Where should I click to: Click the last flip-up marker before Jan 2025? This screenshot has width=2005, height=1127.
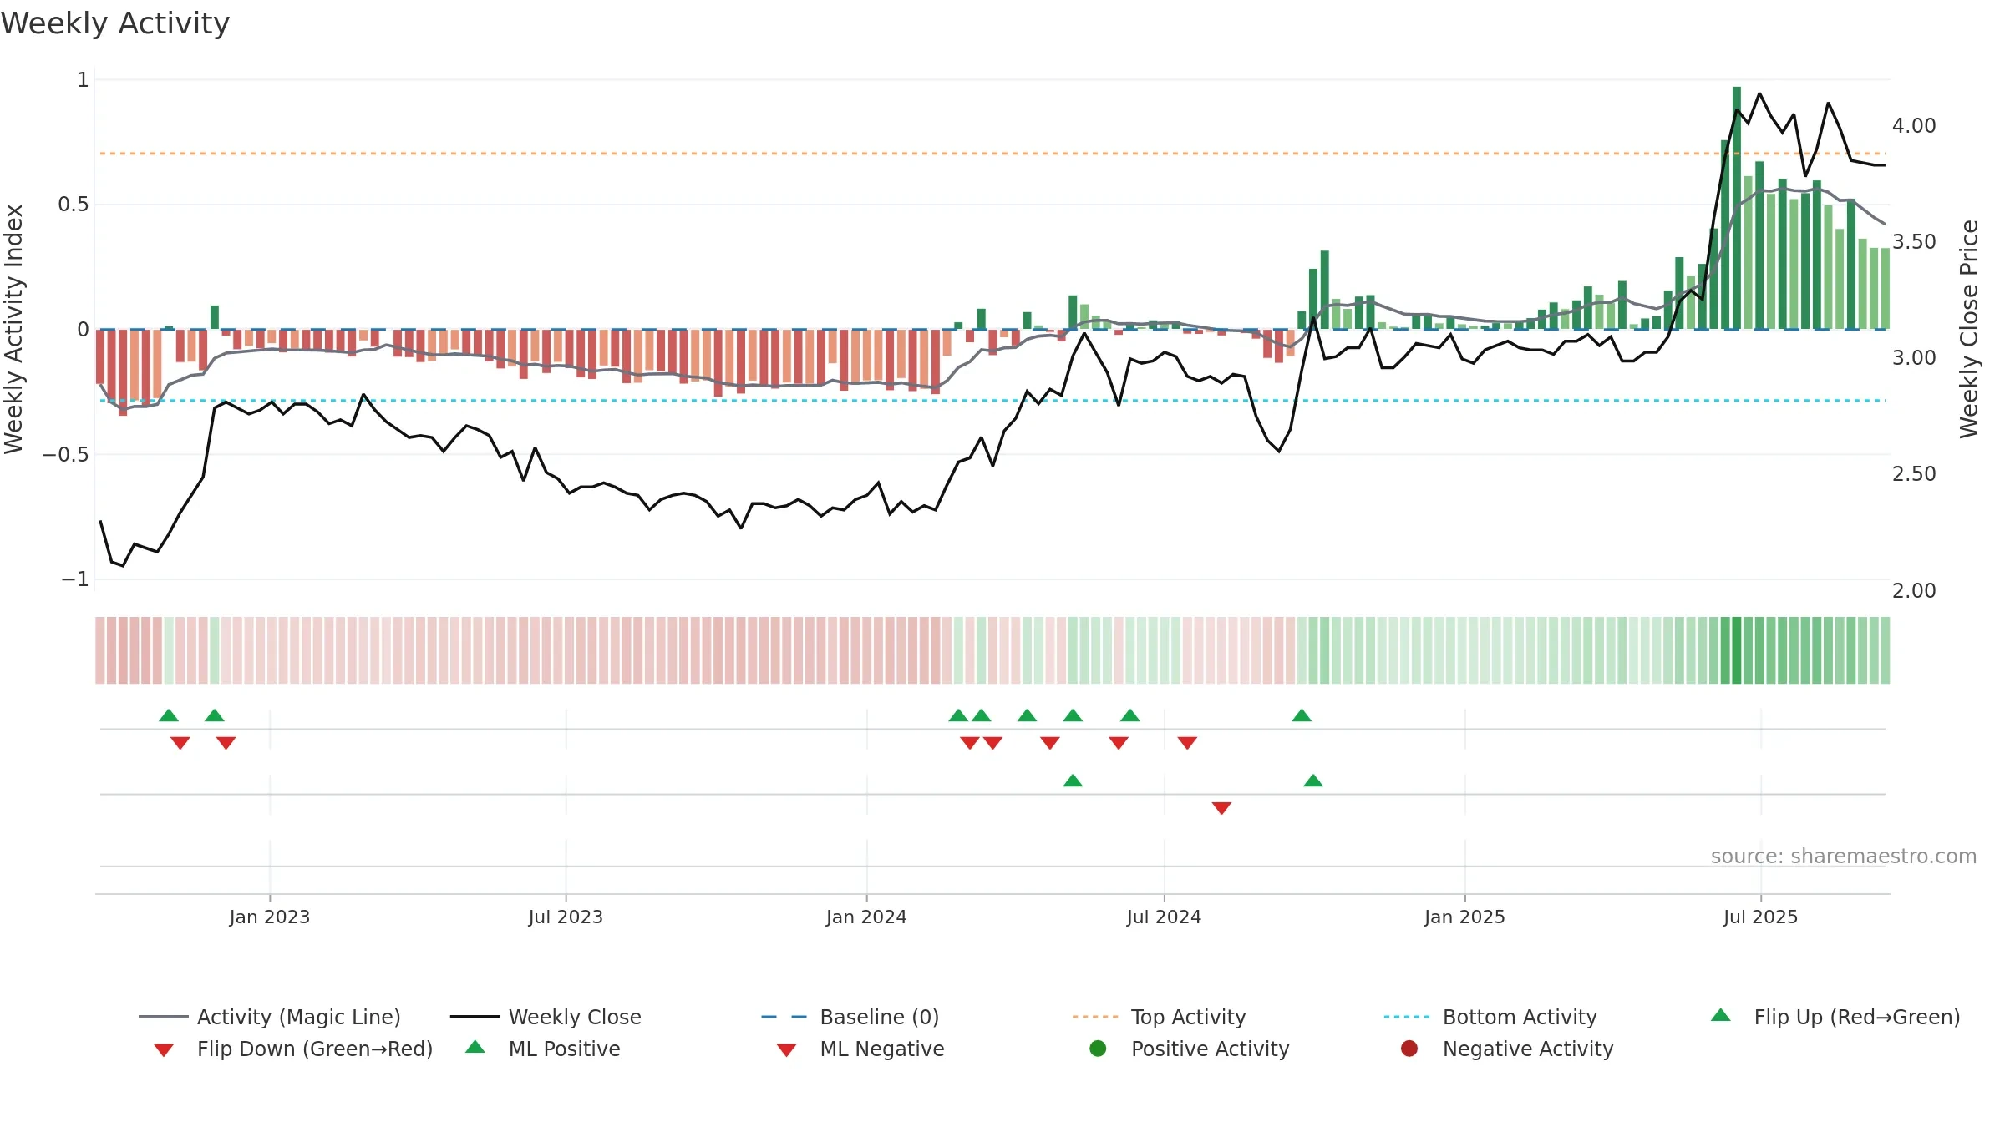coord(1302,715)
